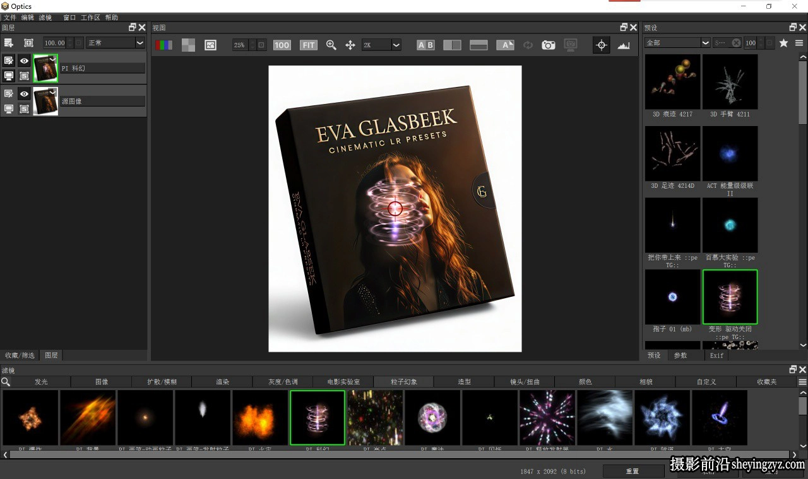Viewport: 808px width, 479px height.
Task: Open the 2K resolution dropdown
Action: point(382,45)
